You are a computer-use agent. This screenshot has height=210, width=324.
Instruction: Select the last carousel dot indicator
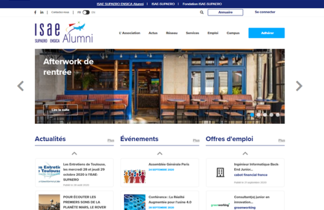(x=278, y=115)
